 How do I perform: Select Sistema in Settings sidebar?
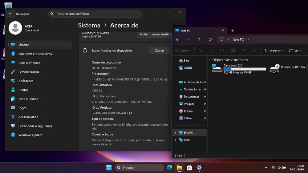(40, 45)
